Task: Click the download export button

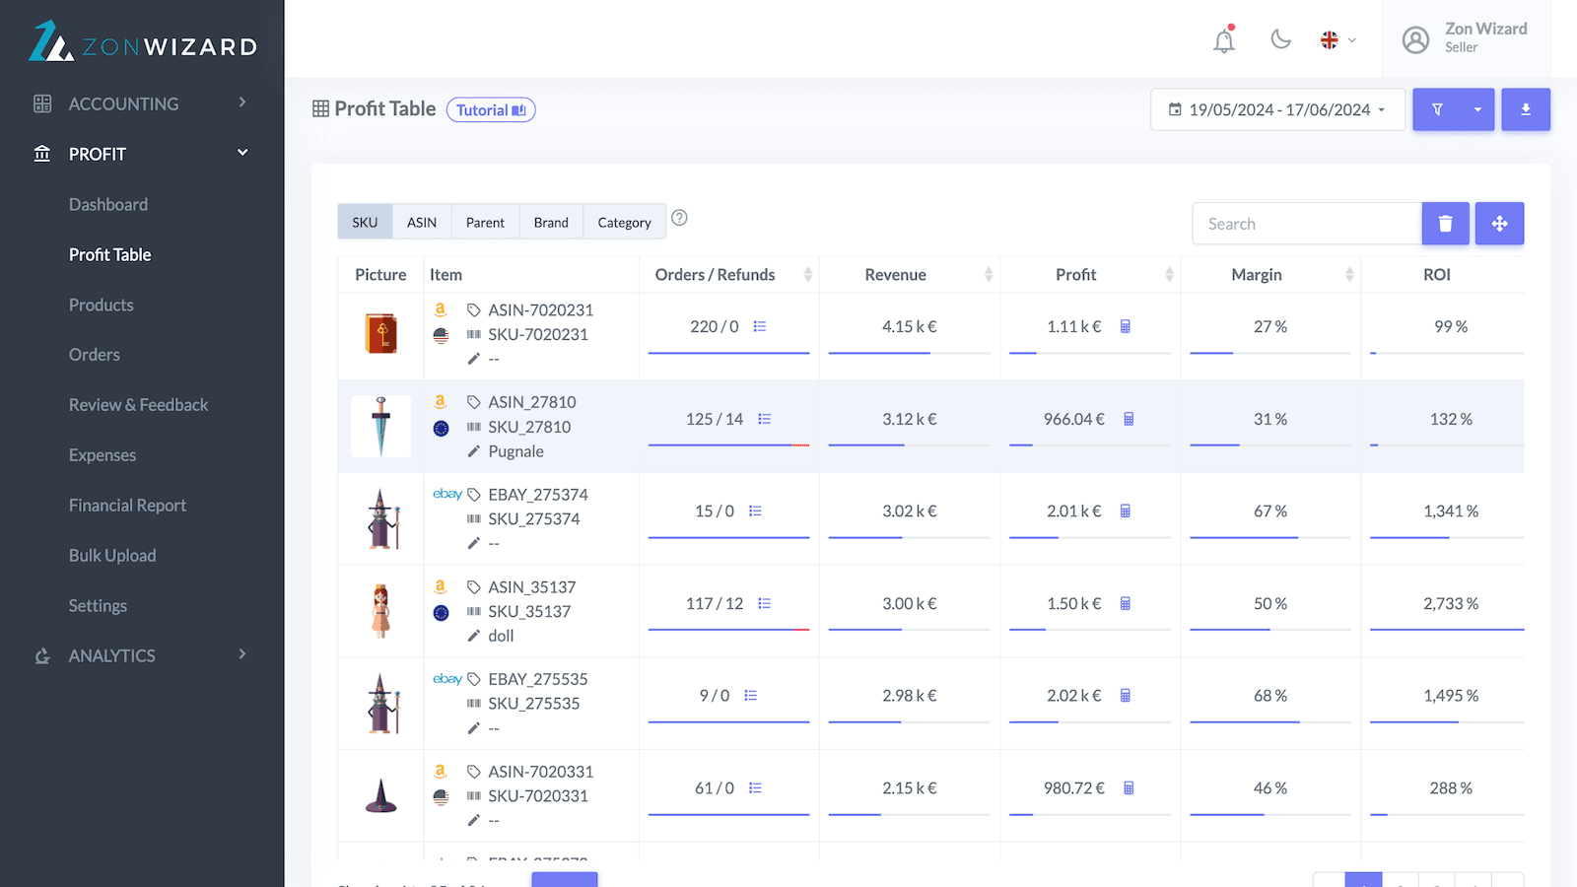Action: click(1525, 109)
